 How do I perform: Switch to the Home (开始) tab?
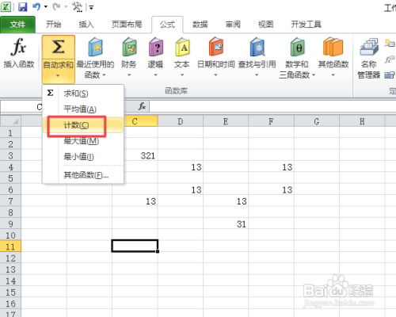(54, 25)
